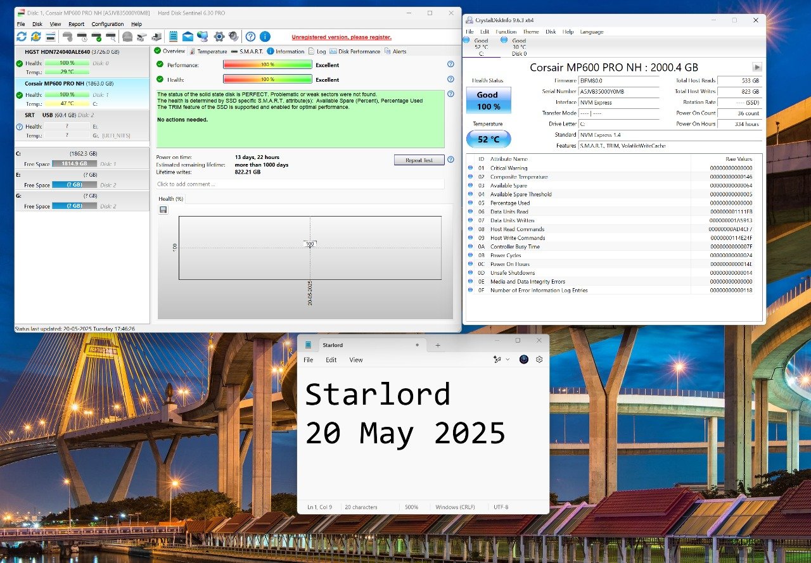Screen dimensions: 811x563
Task: Open the Language menu in CrystalDiskInfo
Action: [592, 32]
